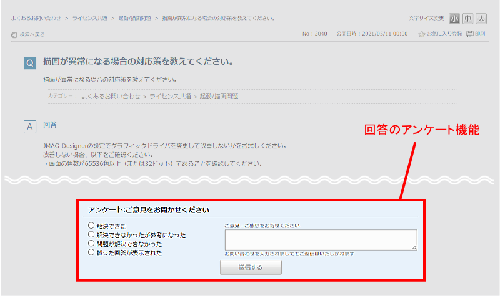Open breadcrumb link ライセンス共通 at top
This screenshot has height=296, width=500.
pos(89,18)
